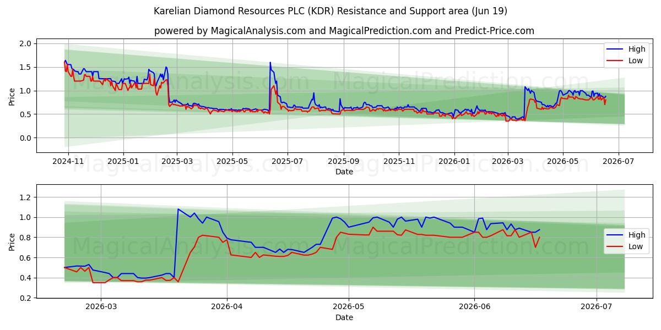
Task: Click the 'Date' axis label under upper chart
Action: pos(344,172)
